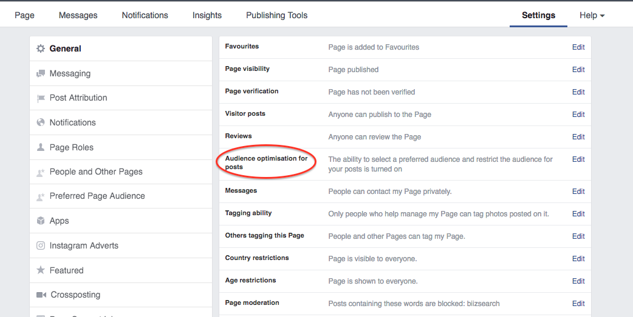
Task: Click 'Others tagging this Page' label
Action: 264,236
